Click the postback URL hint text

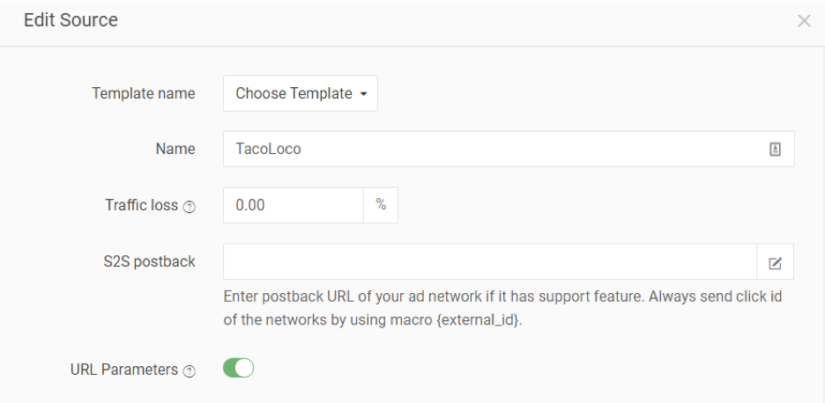click(502, 297)
